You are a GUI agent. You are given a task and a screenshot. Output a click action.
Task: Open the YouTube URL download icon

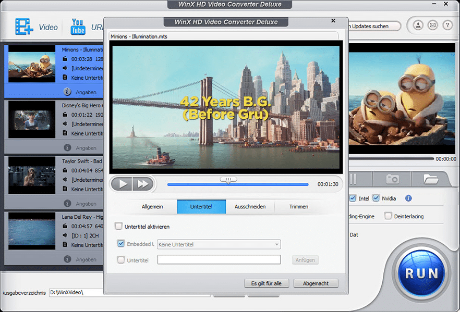click(78, 26)
